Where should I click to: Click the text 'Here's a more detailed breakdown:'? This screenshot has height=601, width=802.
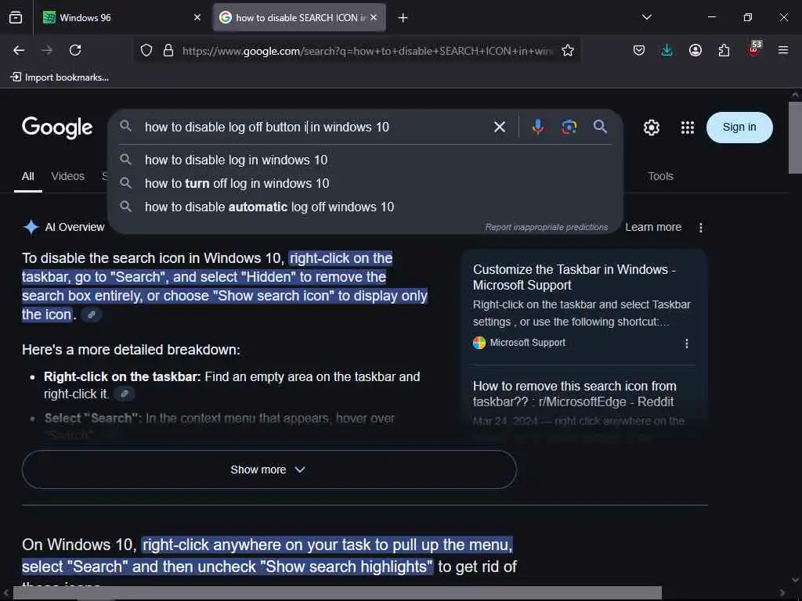tap(131, 350)
